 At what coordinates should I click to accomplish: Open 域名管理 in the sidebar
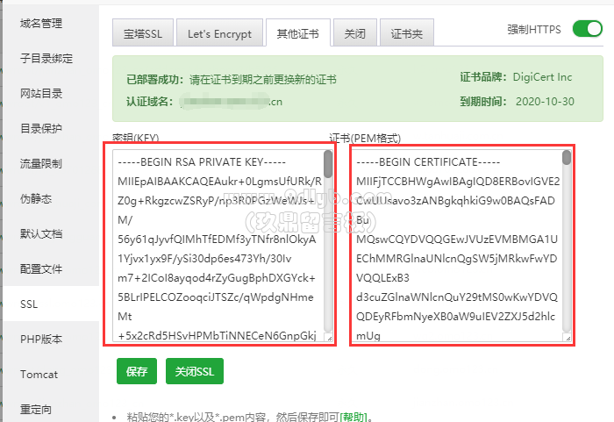pos(41,24)
